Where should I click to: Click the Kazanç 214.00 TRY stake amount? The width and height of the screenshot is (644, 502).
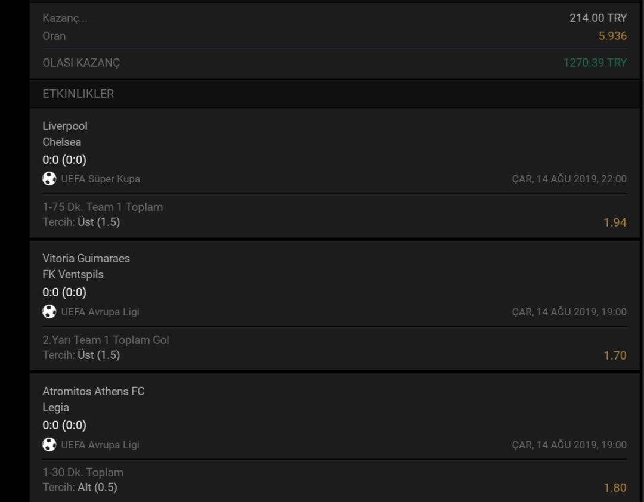(x=598, y=18)
